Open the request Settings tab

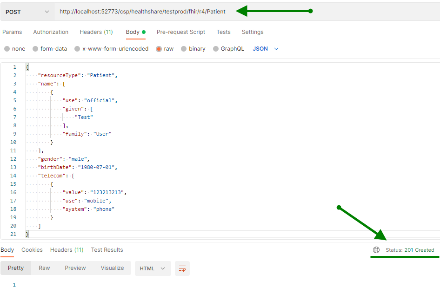[253, 32]
